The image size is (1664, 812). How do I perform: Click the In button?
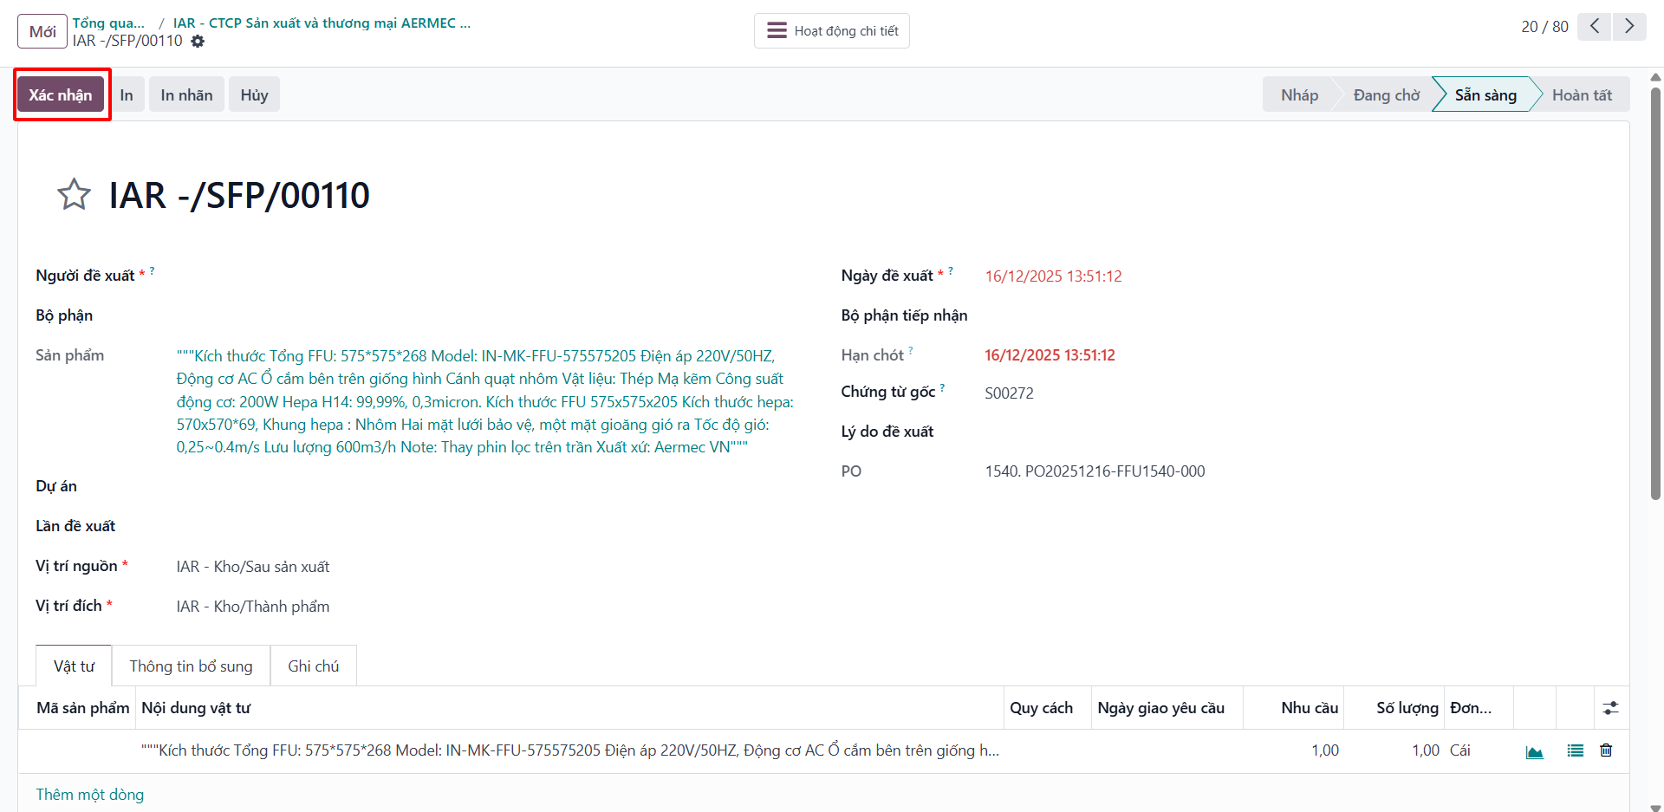tap(127, 94)
